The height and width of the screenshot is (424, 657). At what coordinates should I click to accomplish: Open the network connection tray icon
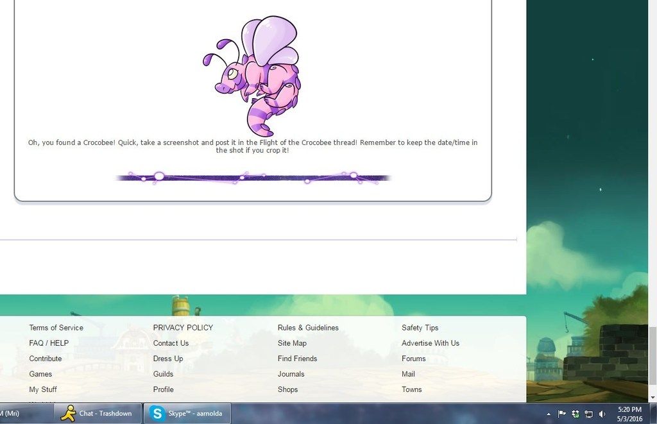click(589, 414)
